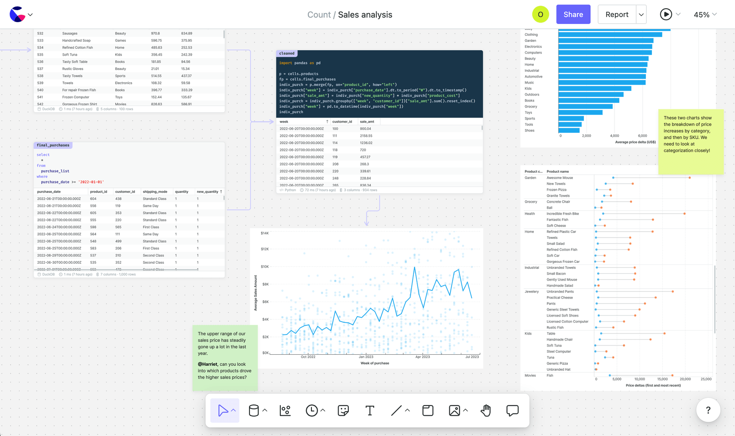Open the help question-mark button
The image size is (735, 436).
pyautogui.click(x=708, y=410)
